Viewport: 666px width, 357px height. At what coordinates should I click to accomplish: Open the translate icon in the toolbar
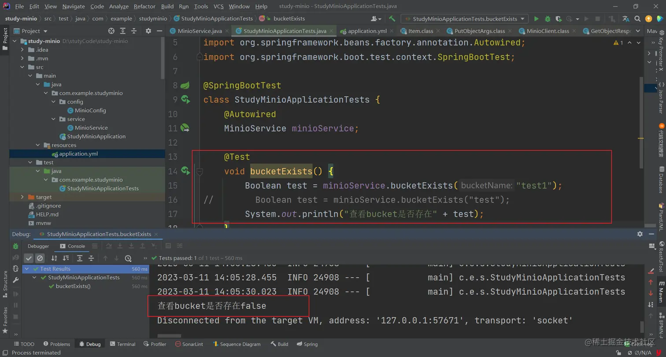point(626,19)
